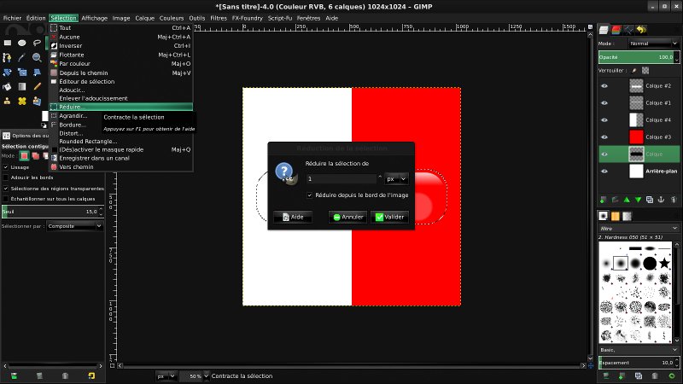Open the px unit dropdown in dialog
683x384 pixels.
click(x=396, y=179)
